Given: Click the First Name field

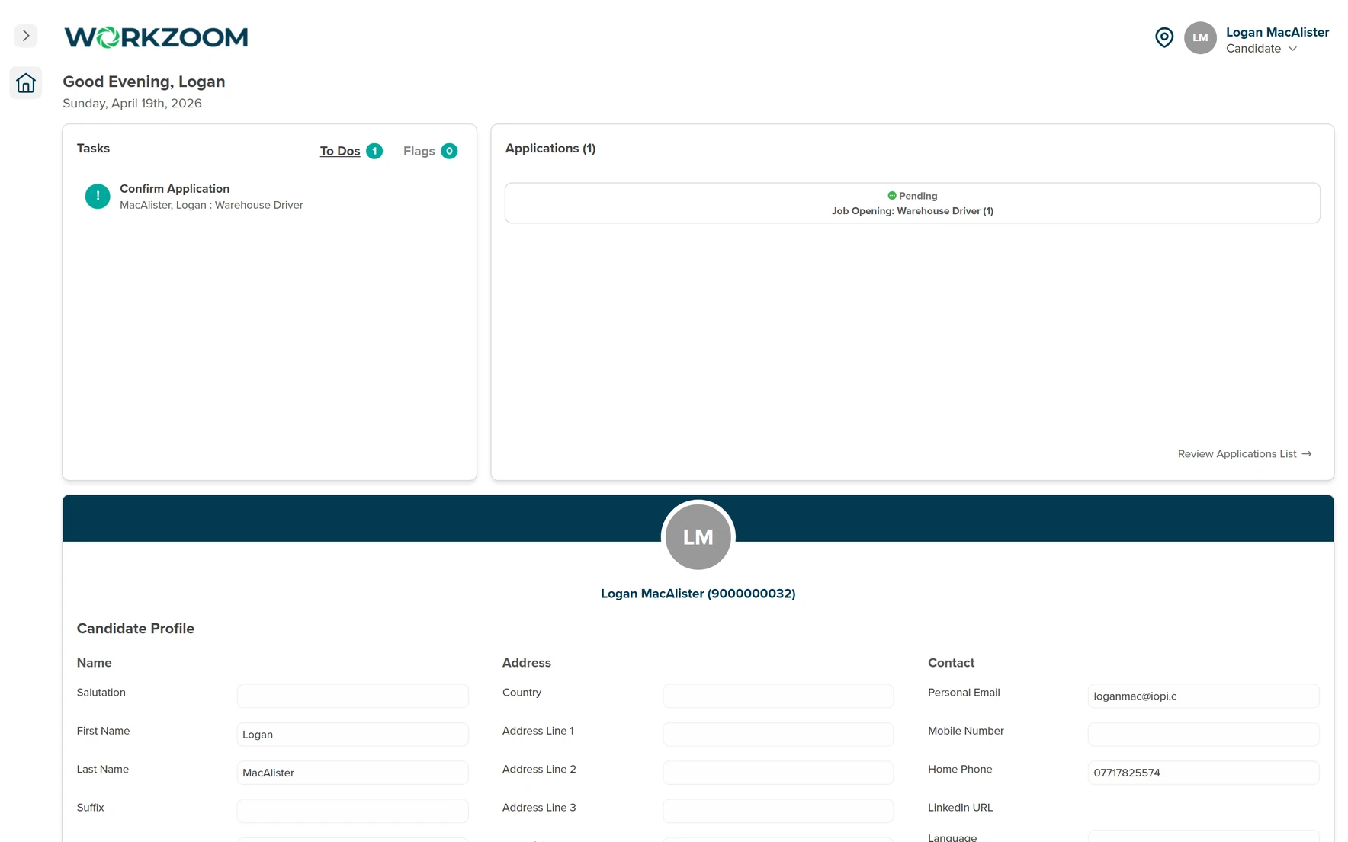Looking at the screenshot, I should [x=352, y=735].
